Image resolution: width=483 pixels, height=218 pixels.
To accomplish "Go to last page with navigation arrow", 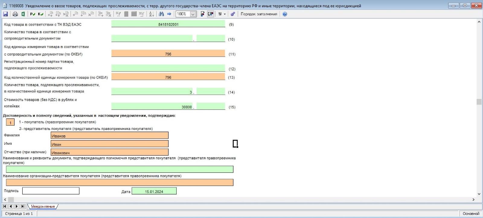I will [23, 207].
